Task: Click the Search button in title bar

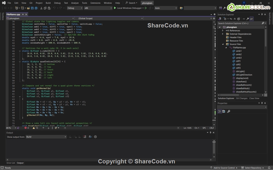Action: (131, 3)
